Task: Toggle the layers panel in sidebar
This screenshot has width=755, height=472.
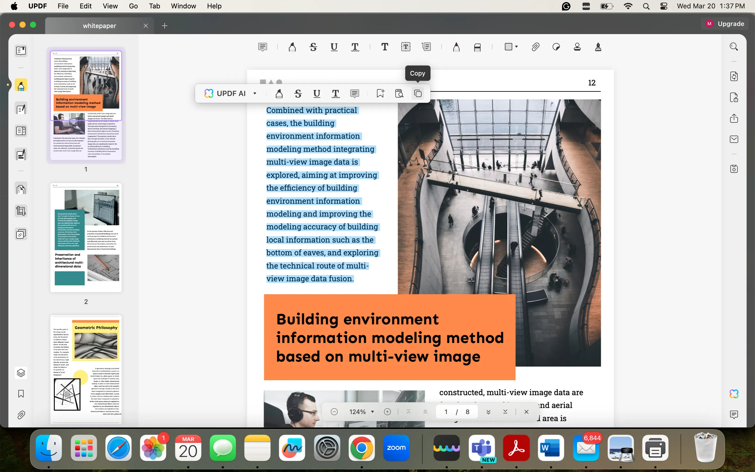Action: pyautogui.click(x=21, y=373)
